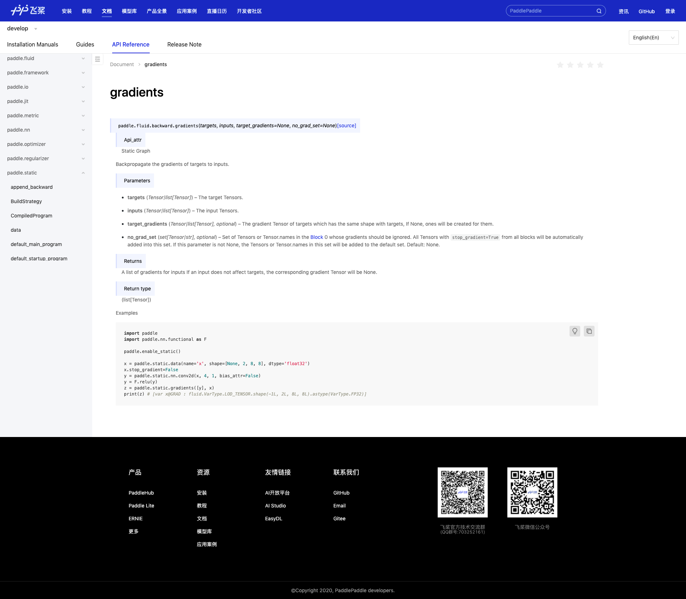Switch to the Guides tab

(x=85, y=44)
